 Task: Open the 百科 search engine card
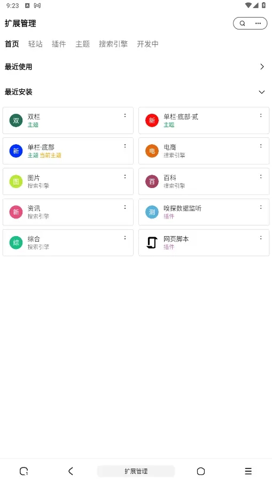click(204, 182)
